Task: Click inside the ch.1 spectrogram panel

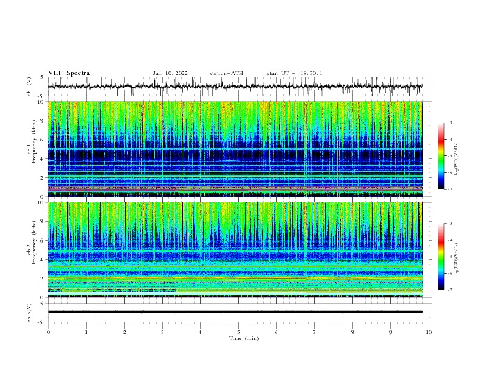Action: (x=235, y=149)
